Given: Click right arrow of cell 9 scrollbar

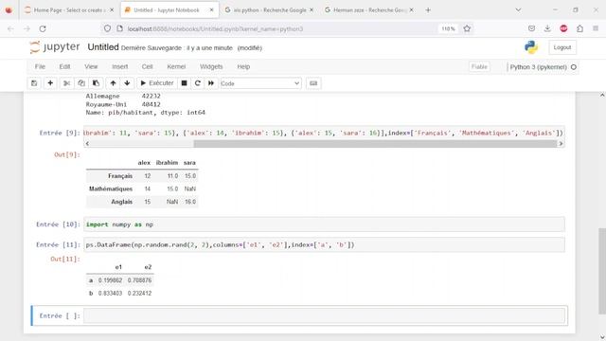Looking at the screenshot, I should (561, 143).
